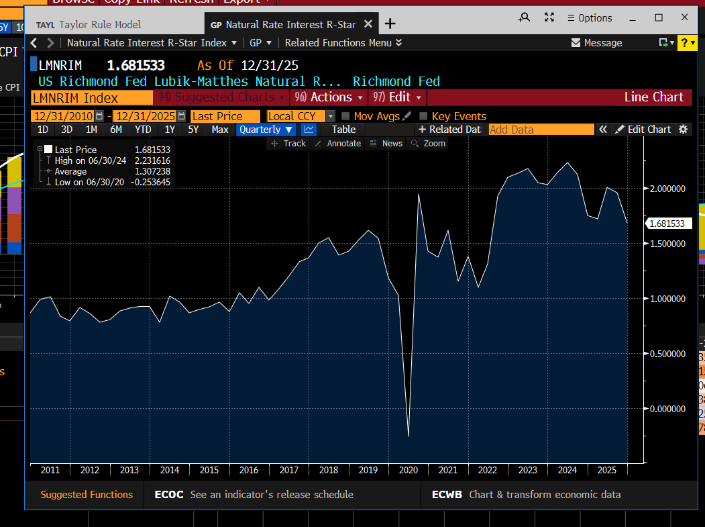This screenshot has height=527, width=705.
Task: Select the Max range
Action: (220, 130)
